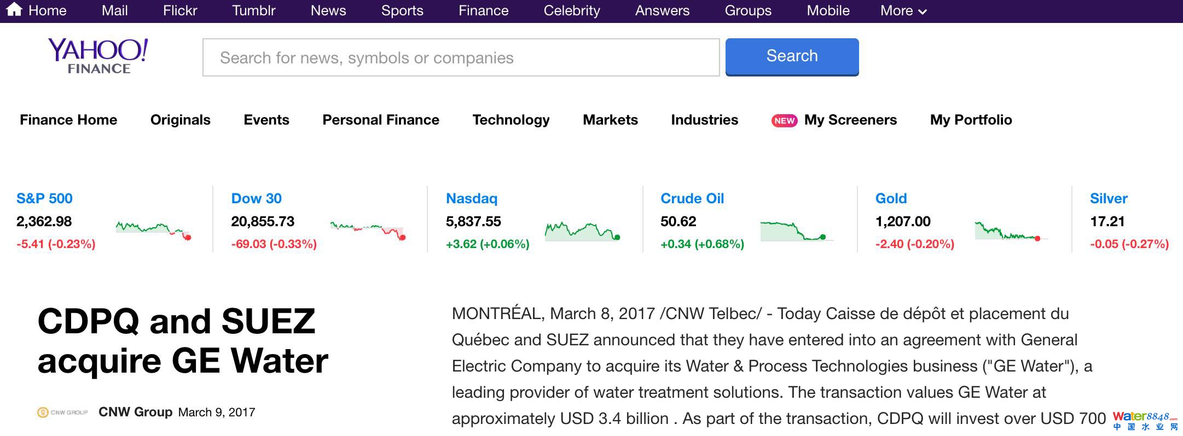Click the Water8848 watermark logo
The height and width of the screenshot is (436, 1183).
(x=1145, y=421)
